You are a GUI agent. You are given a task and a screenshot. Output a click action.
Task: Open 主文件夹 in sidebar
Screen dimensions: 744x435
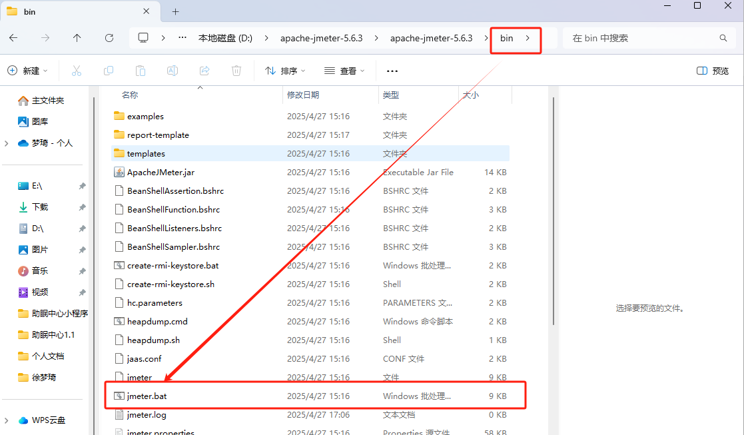pos(41,101)
